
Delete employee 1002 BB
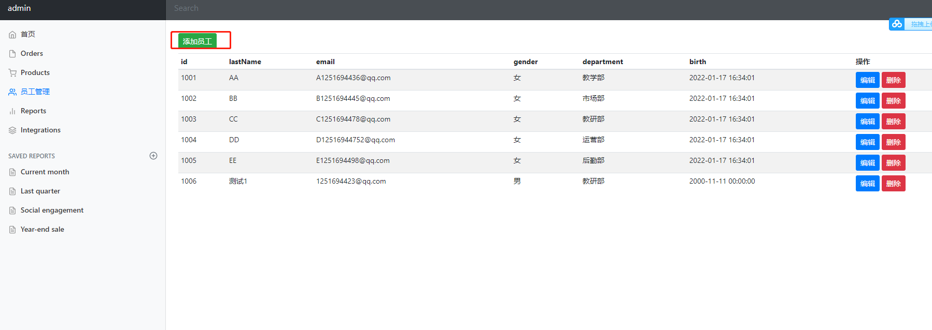[893, 101]
